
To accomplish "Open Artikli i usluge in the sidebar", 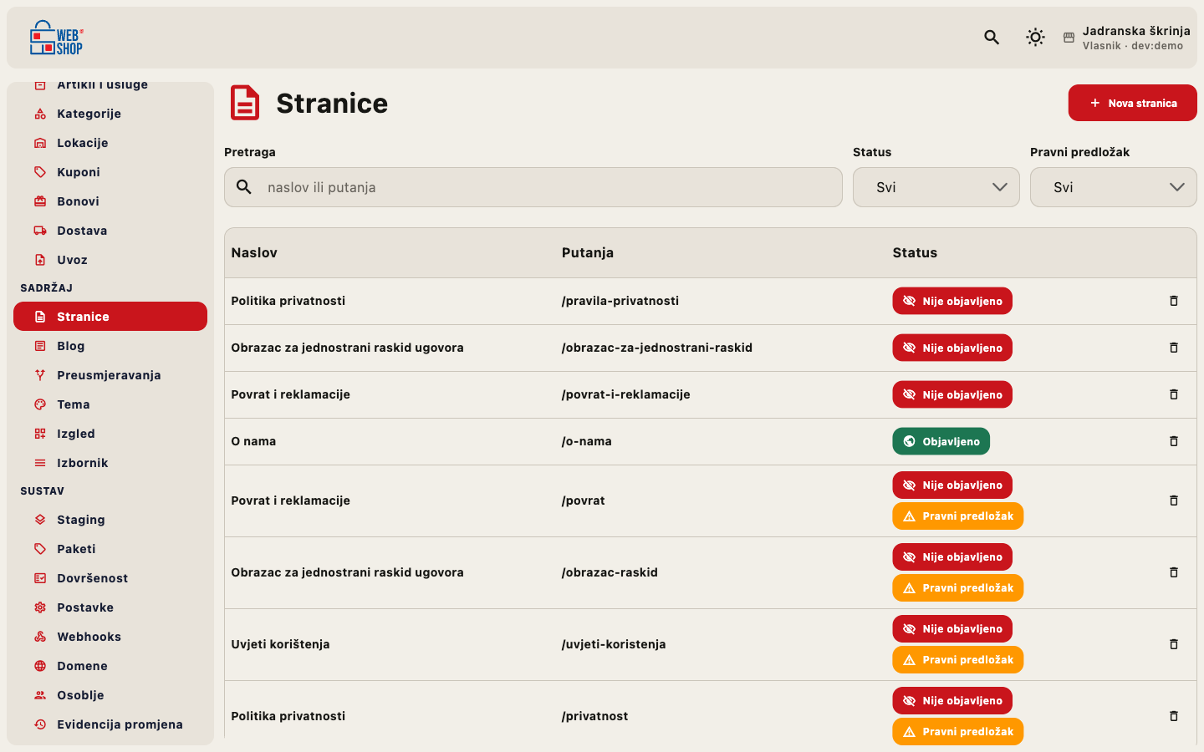I will 110,85.
